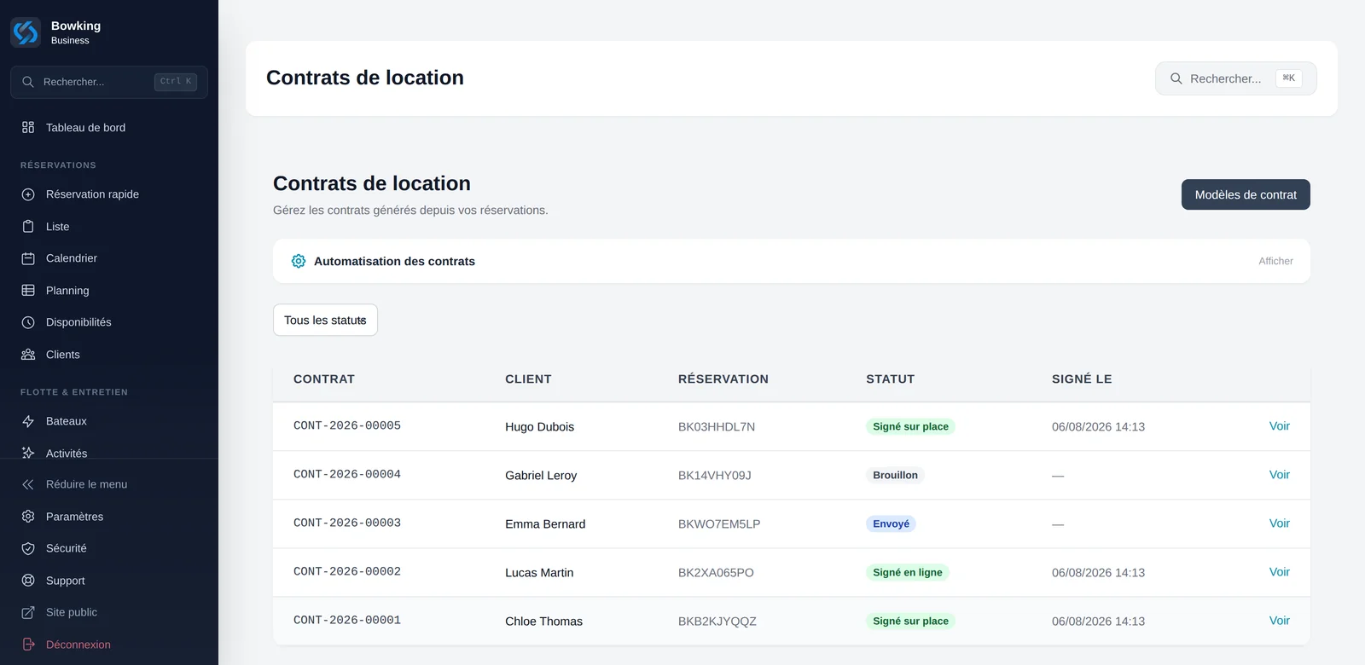The height and width of the screenshot is (665, 1365).
Task: Click the Planning table icon
Action: [x=28, y=291]
